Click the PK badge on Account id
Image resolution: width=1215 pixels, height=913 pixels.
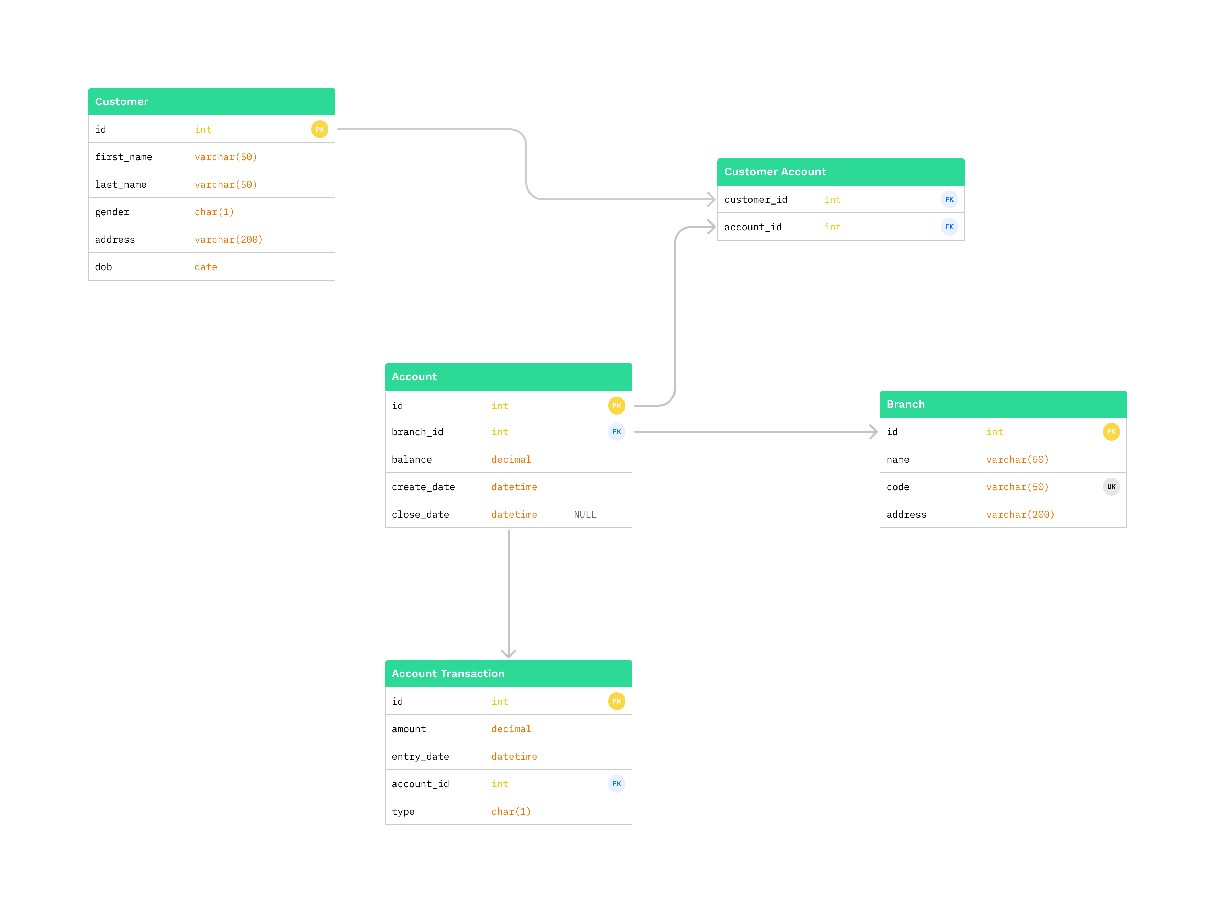coord(616,405)
